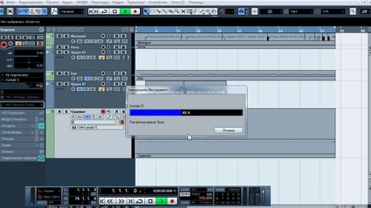Expand VST Expression inspector section
371x208 pixels.
point(22,113)
